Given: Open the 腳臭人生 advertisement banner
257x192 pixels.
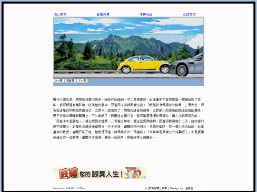Looking at the screenshot, I should tap(100, 173).
